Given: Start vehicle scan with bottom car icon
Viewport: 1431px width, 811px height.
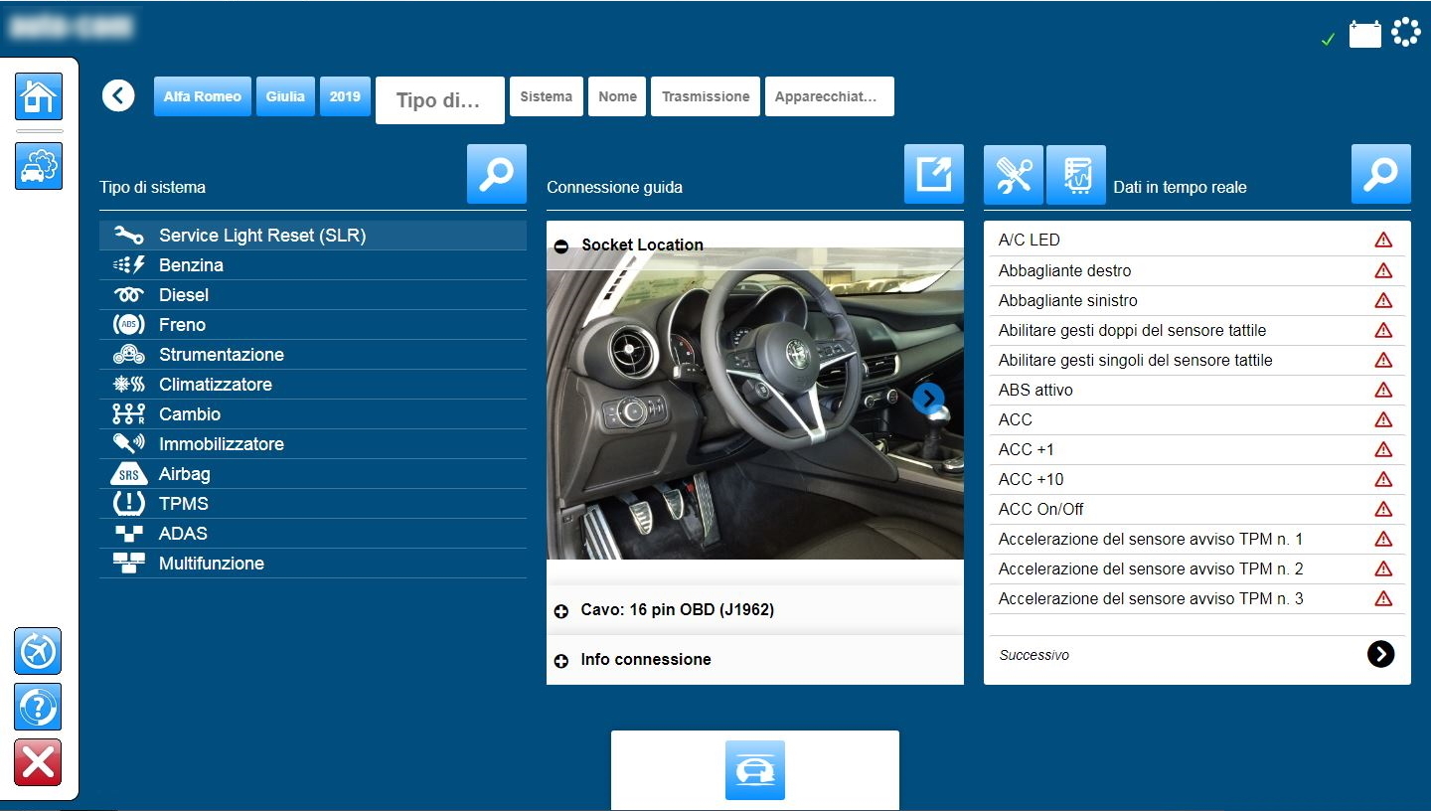Looking at the screenshot, I should point(755,770).
